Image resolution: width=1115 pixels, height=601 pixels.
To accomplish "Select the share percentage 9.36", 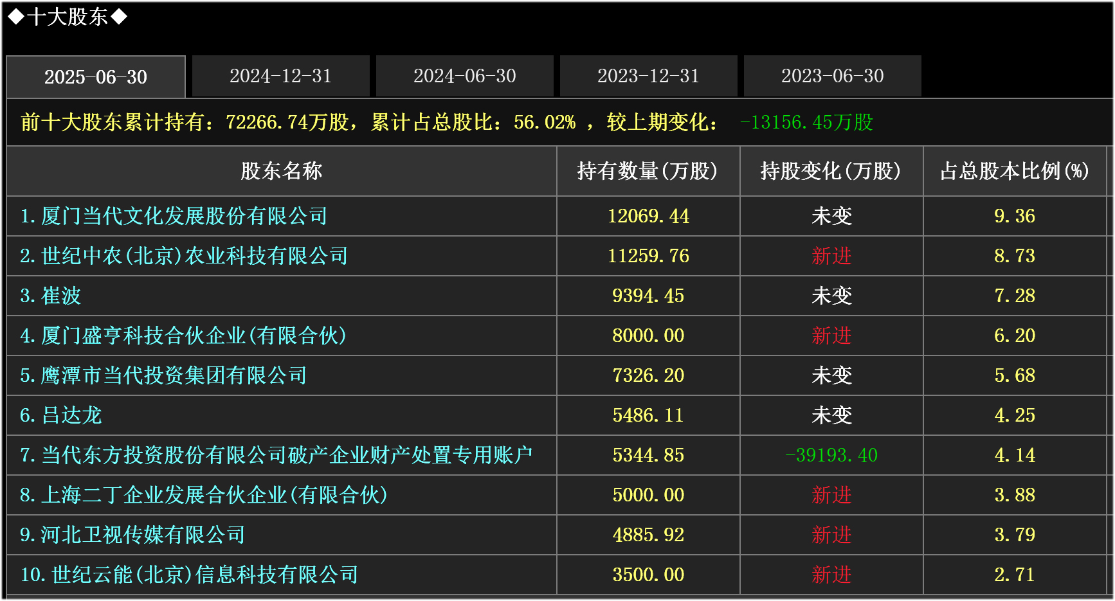I will [1015, 216].
